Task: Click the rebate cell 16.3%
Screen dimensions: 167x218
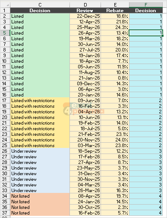Action: 115,190
